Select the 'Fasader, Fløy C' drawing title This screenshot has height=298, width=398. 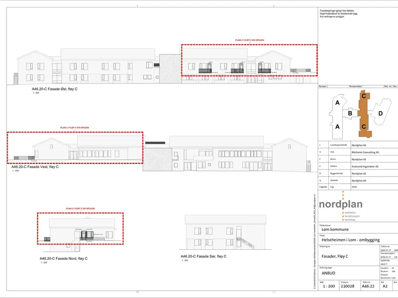click(335, 256)
